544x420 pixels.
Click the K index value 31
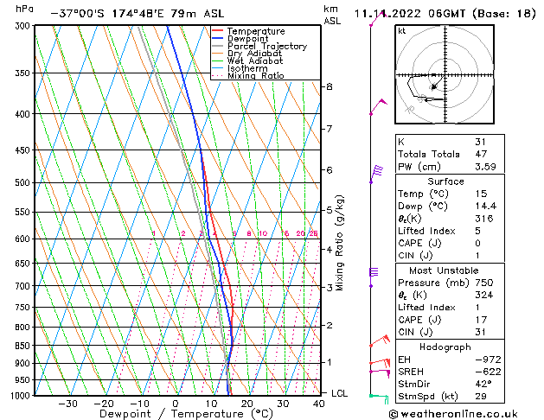(x=481, y=142)
